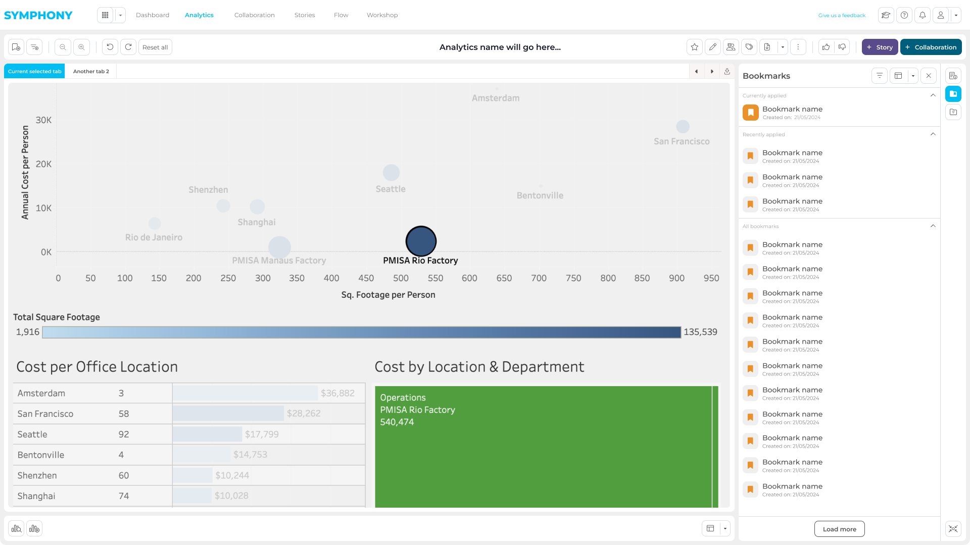Click the Load more button
This screenshot has height=545, width=970.
(839, 529)
